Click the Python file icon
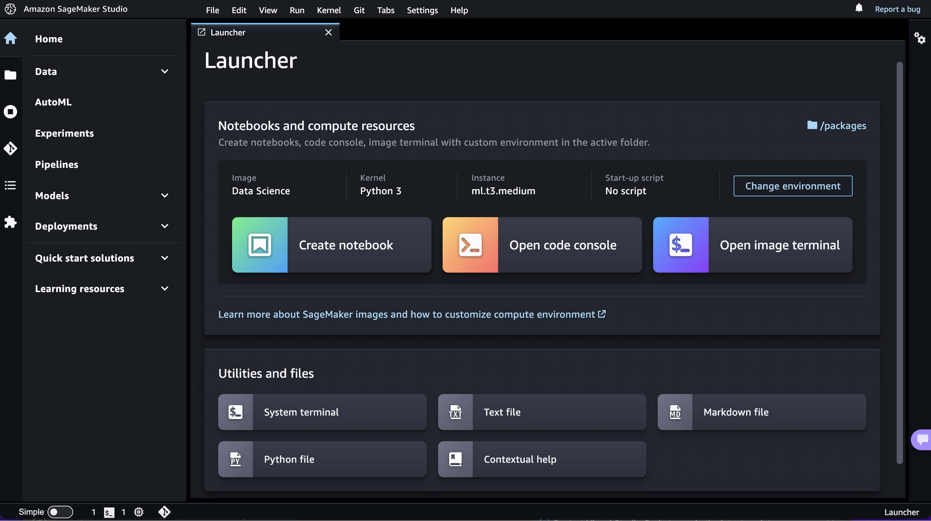Screen dimensions: 931x521 click(235, 458)
